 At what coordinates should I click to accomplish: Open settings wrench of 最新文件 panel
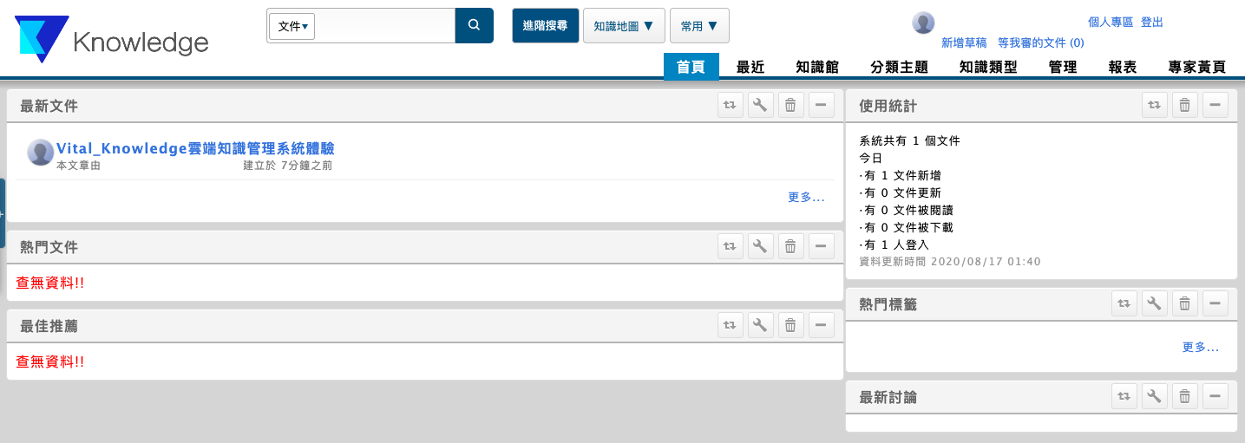761,106
